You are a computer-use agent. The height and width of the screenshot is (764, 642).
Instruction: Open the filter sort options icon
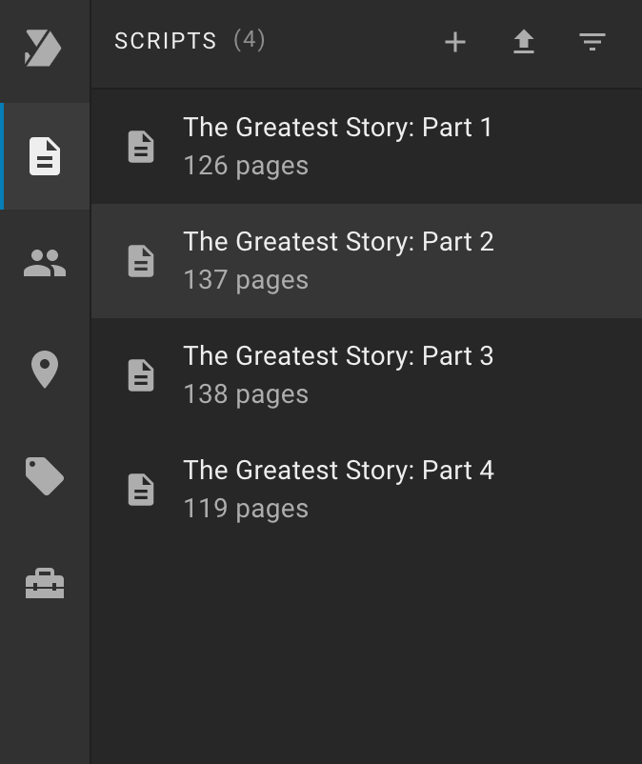pos(592,42)
